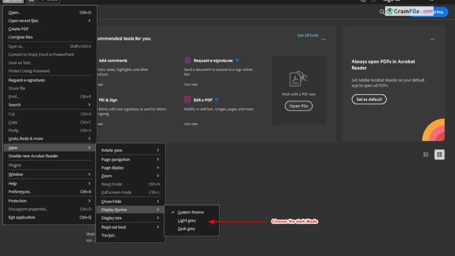Expand Read out loud submenu
Viewport: 455px width, 256px height.
click(x=130, y=227)
